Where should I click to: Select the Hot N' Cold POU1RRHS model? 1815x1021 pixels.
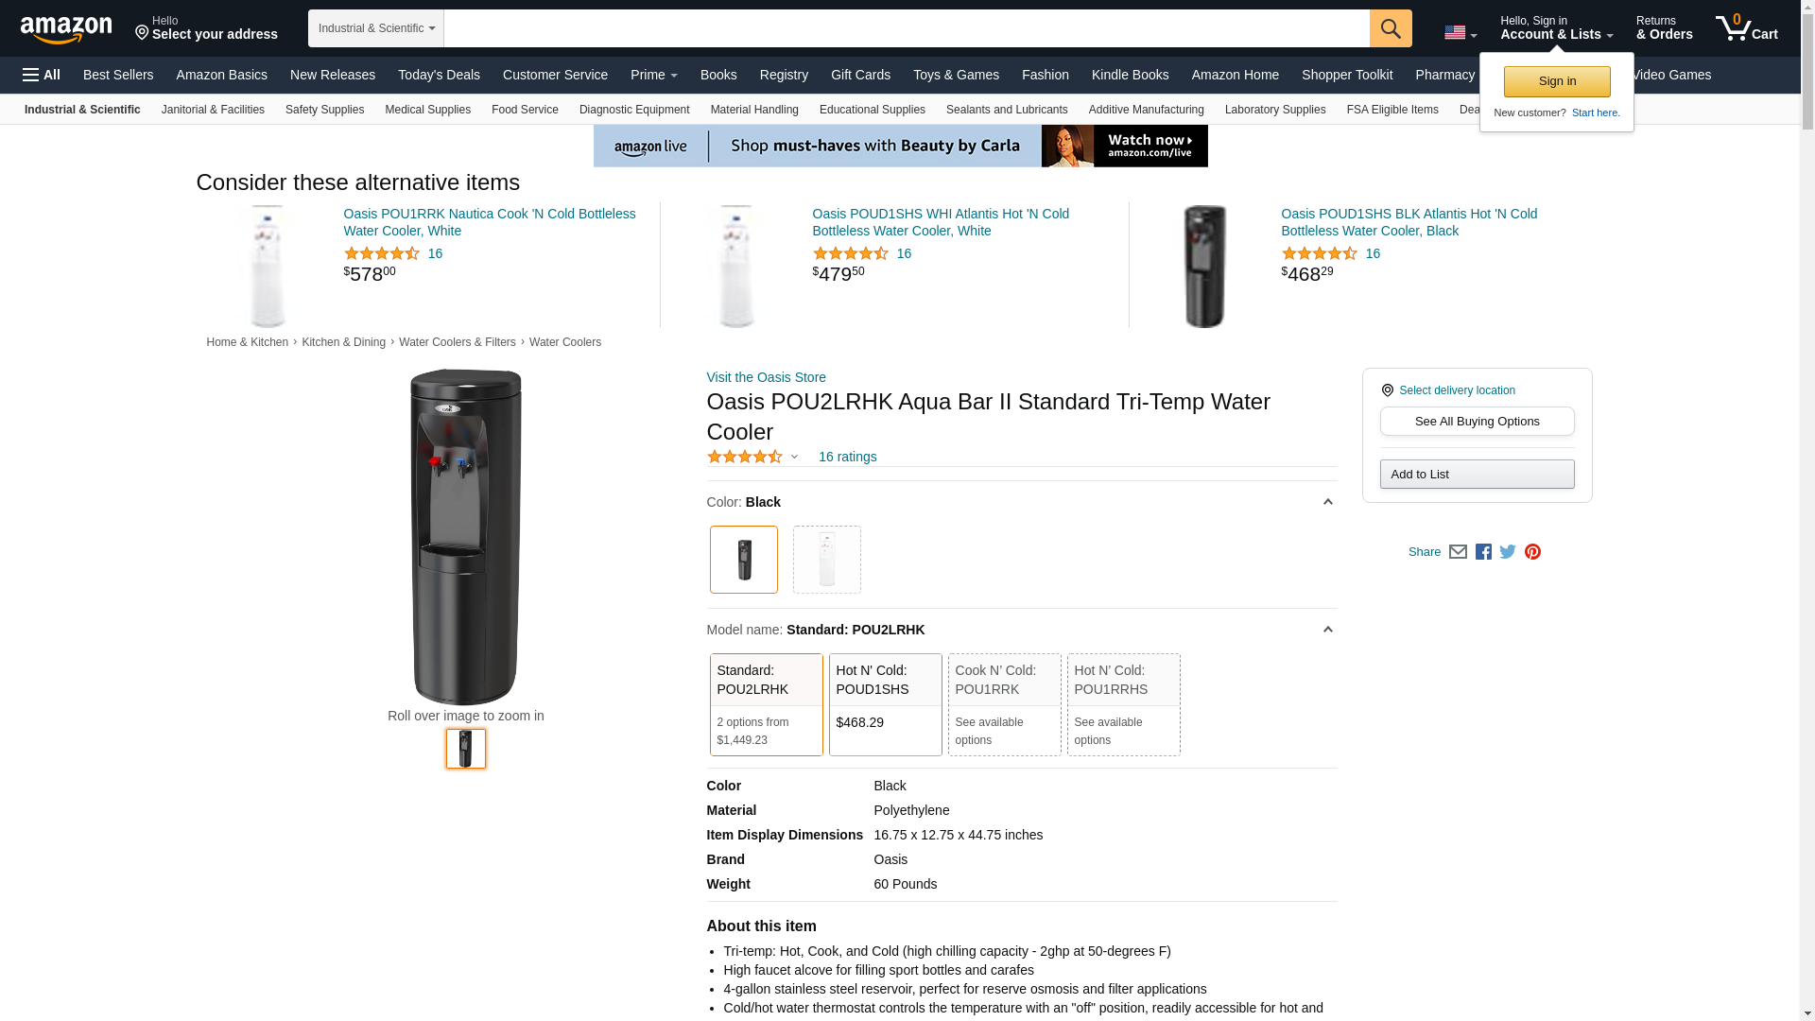tap(1123, 704)
